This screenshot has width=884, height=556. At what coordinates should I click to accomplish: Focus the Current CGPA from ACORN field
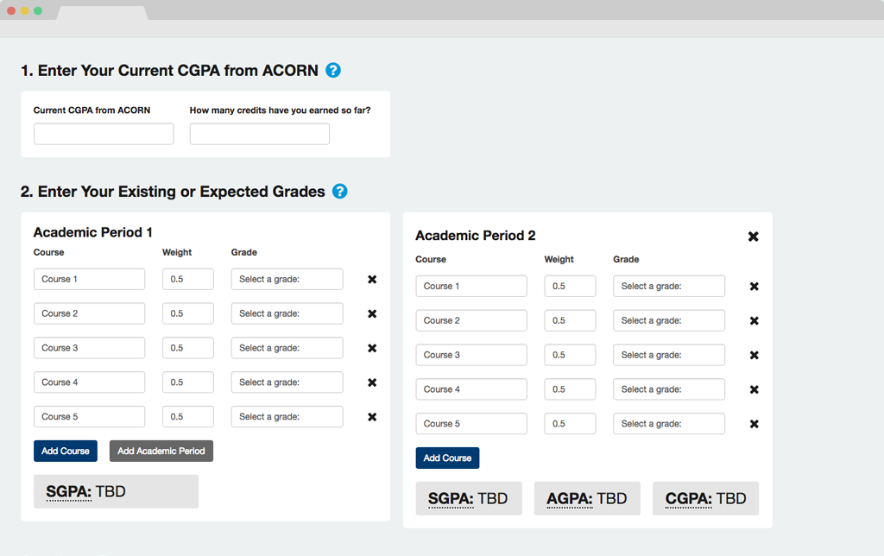[104, 134]
